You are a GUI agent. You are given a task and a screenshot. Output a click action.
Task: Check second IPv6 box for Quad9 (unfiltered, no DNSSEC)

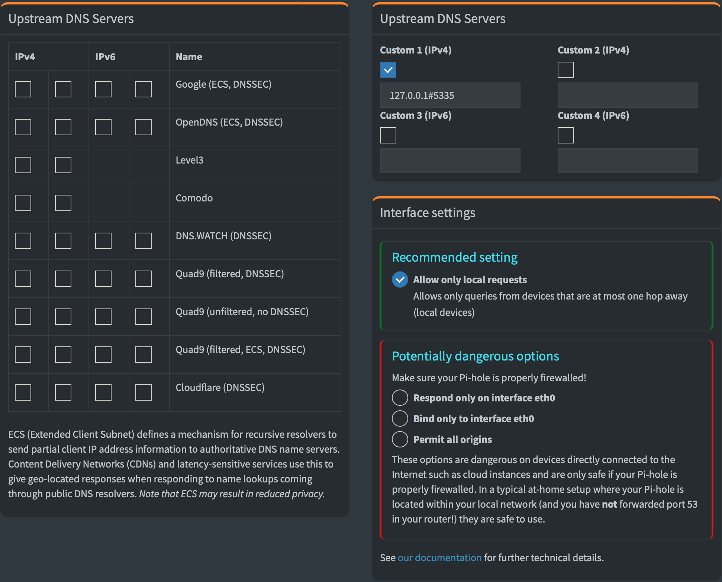click(144, 317)
